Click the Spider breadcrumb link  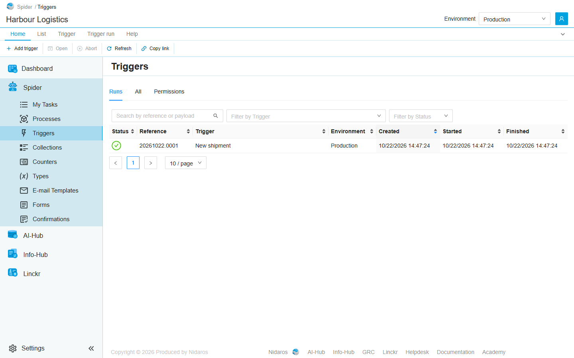(25, 7)
